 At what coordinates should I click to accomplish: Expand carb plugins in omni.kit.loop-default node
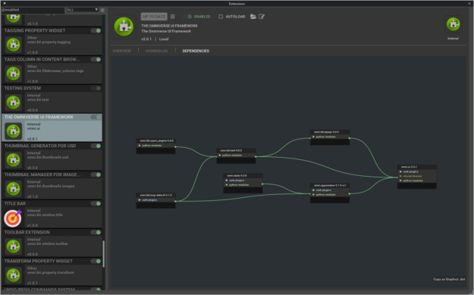(140, 200)
